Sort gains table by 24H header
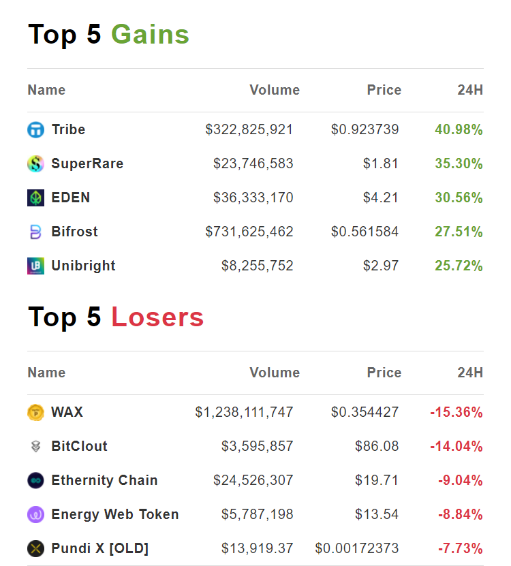The height and width of the screenshot is (566, 511). pyautogui.click(x=470, y=90)
